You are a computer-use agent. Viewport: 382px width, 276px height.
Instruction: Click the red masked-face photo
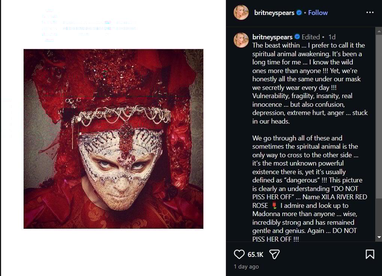(x=113, y=139)
